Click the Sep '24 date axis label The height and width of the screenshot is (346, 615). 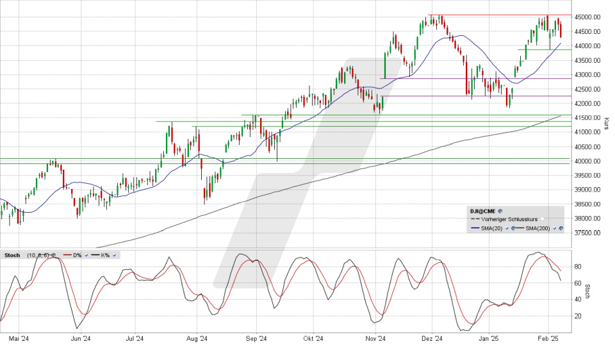256,338
